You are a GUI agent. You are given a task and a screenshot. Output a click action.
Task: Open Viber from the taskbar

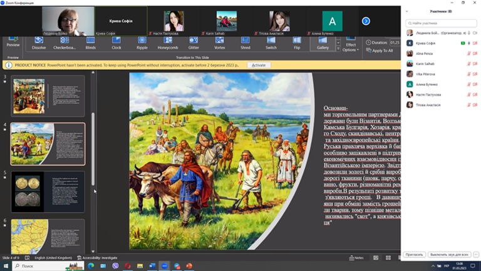click(x=115, y=266)
